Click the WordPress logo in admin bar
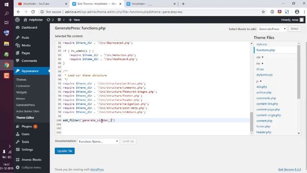This screenshot has height=173, width=307. pyautogui.click(x=17, y=20)
